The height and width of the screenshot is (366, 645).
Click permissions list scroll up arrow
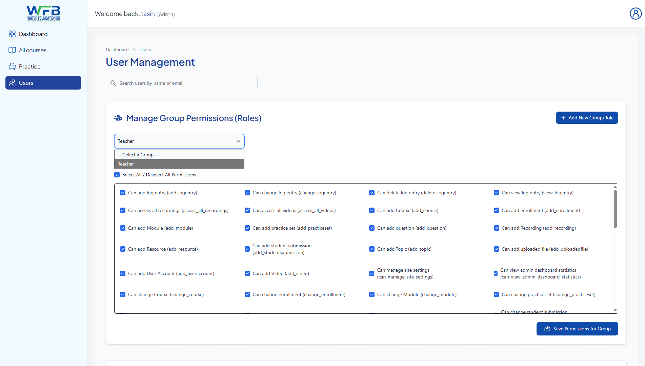[x=615, y=187]
